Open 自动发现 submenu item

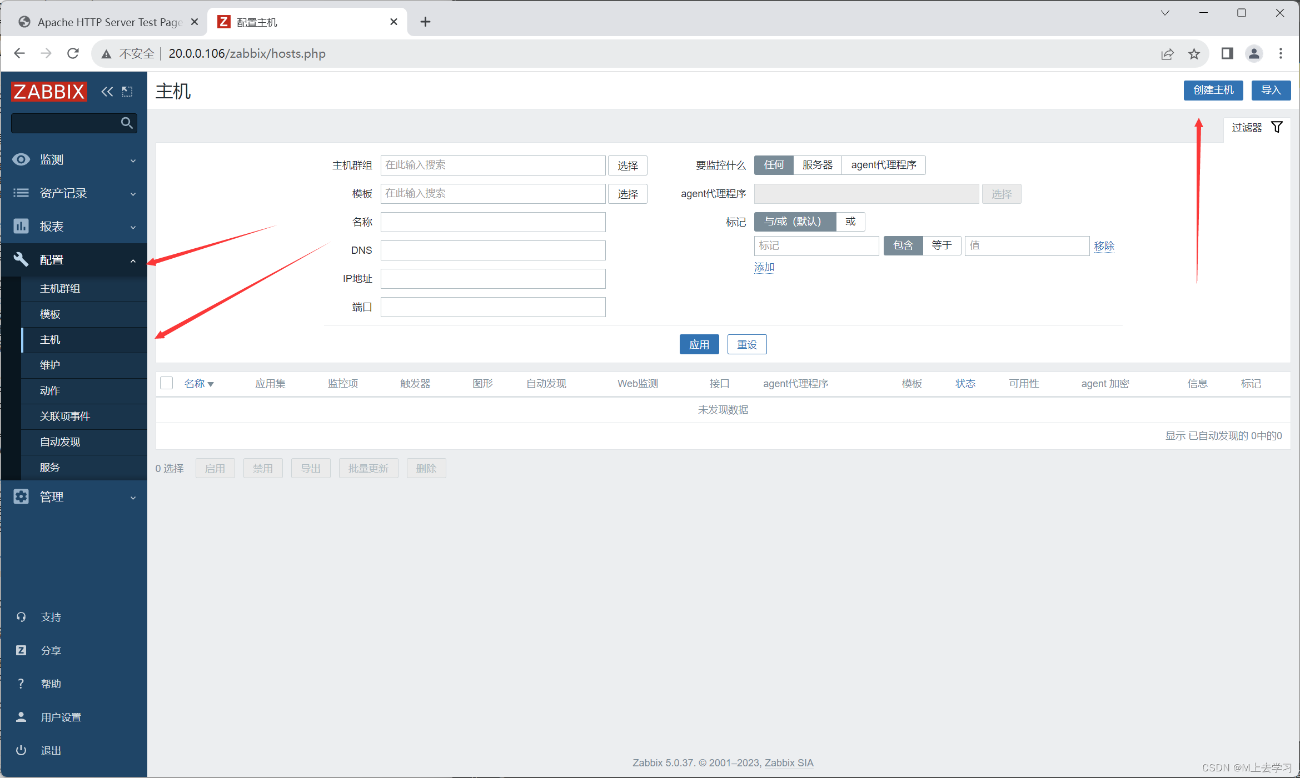(x=84, y=442)
